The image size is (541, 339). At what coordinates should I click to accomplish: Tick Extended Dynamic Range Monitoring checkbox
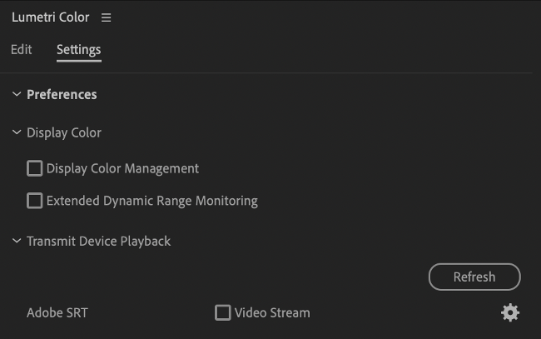coord(34,201)
